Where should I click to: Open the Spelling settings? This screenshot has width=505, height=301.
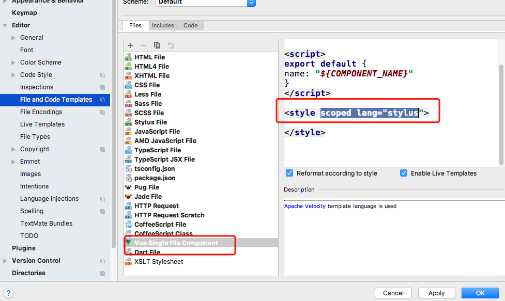click(x=32, y=211)
